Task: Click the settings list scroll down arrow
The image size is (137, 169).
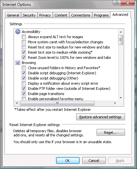Action: [x=121, y=98]
